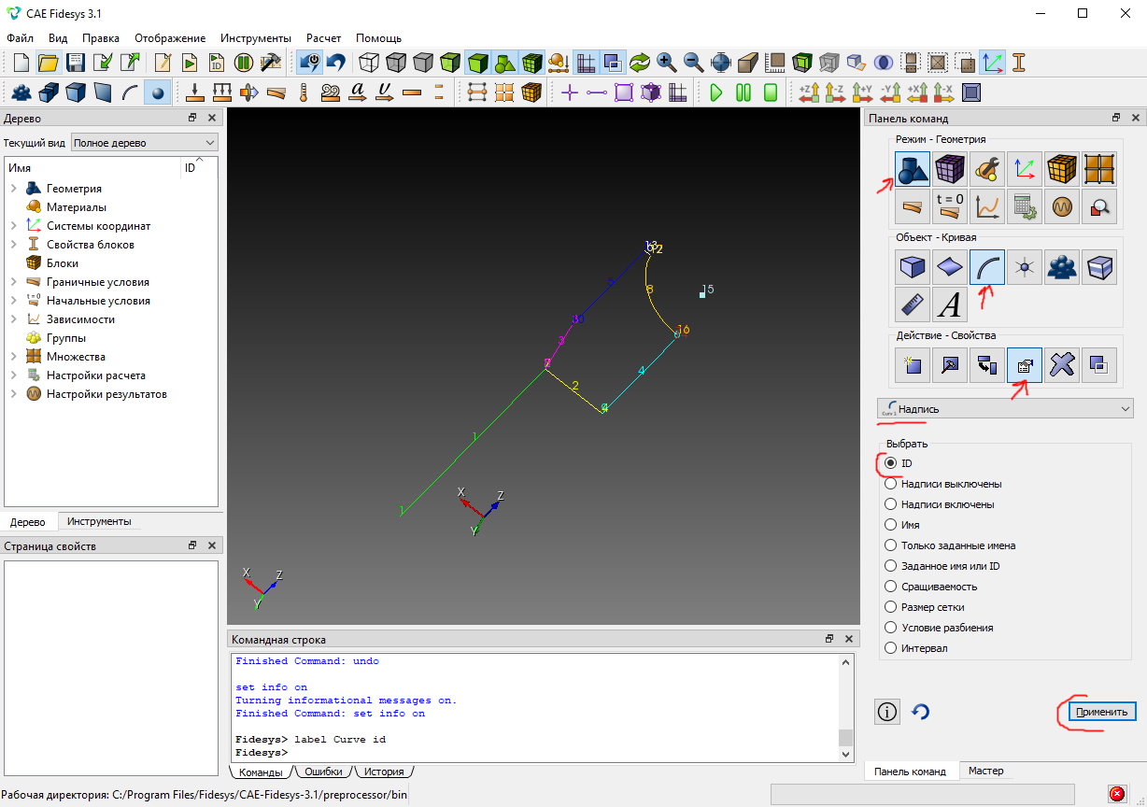This screenshot has width=1147, height=807.
Task: Switch to История tab
Action: pos(384,772)
